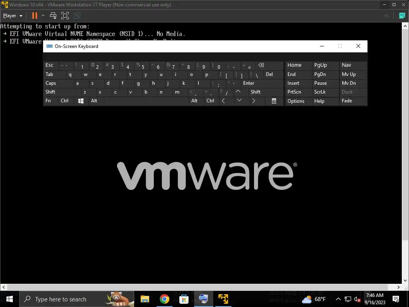Click the Mv Up key
The height and width of the screenshot is (307, 409).
tap(353, 74)
